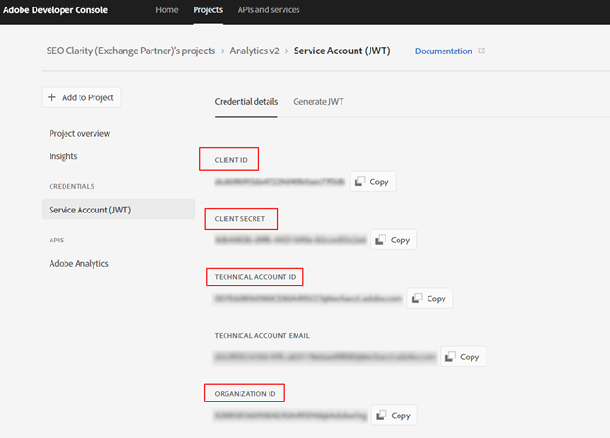
Task: Select the Credential details tab
Action: [x=246, y=102]
